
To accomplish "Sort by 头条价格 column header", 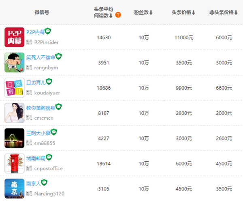I will pyautogui.click(x=183, y=13).
